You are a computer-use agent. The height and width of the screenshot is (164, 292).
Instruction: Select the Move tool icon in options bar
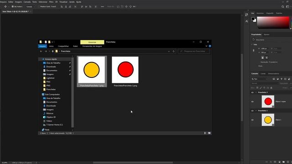point(5,6)
